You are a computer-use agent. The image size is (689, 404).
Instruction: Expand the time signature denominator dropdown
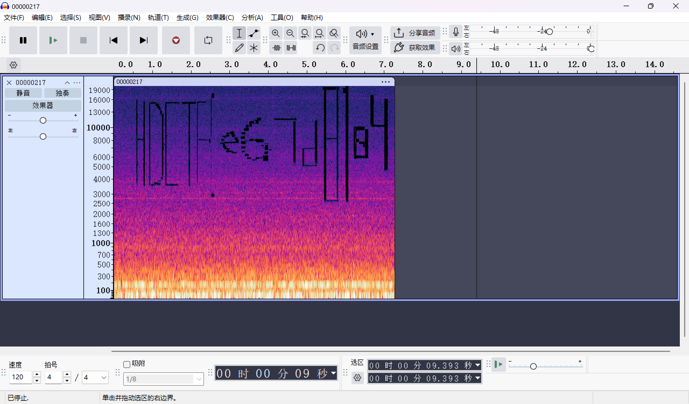95,377
